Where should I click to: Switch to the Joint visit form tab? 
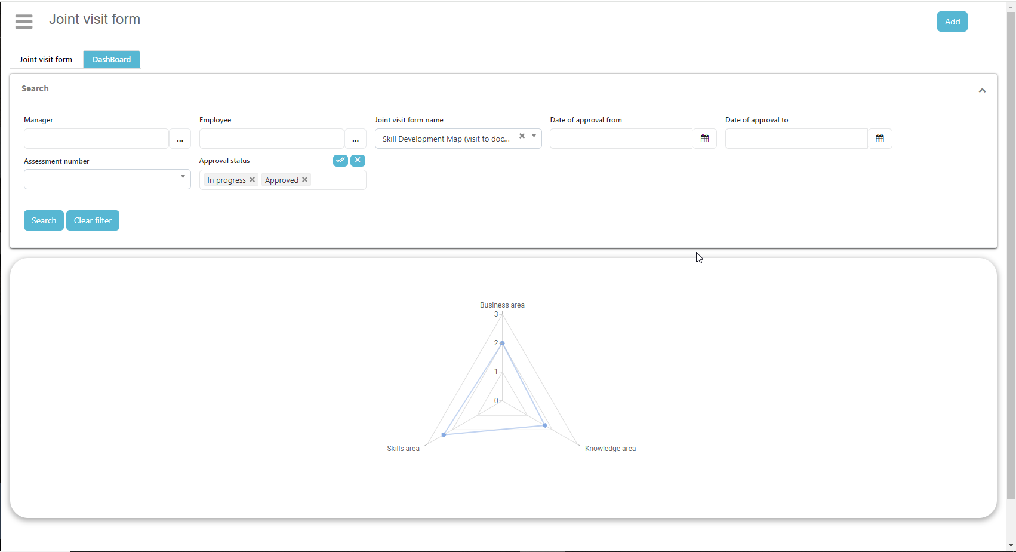tap(46, 59)
